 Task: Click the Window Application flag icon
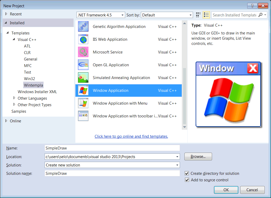(x=83, y=91)
